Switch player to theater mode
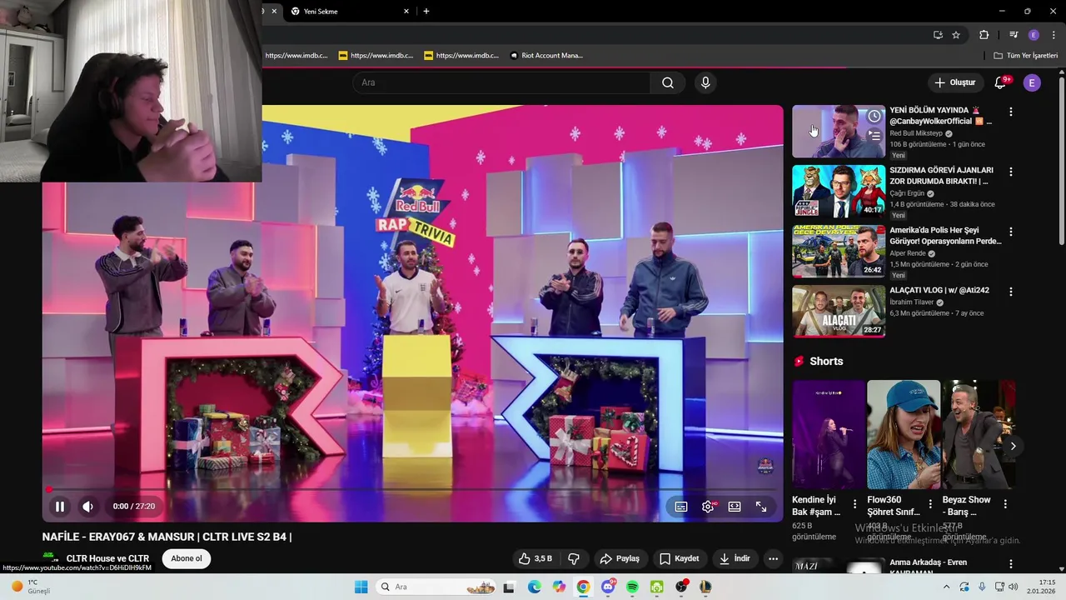1066x600 pixels. tap(735, 506)
